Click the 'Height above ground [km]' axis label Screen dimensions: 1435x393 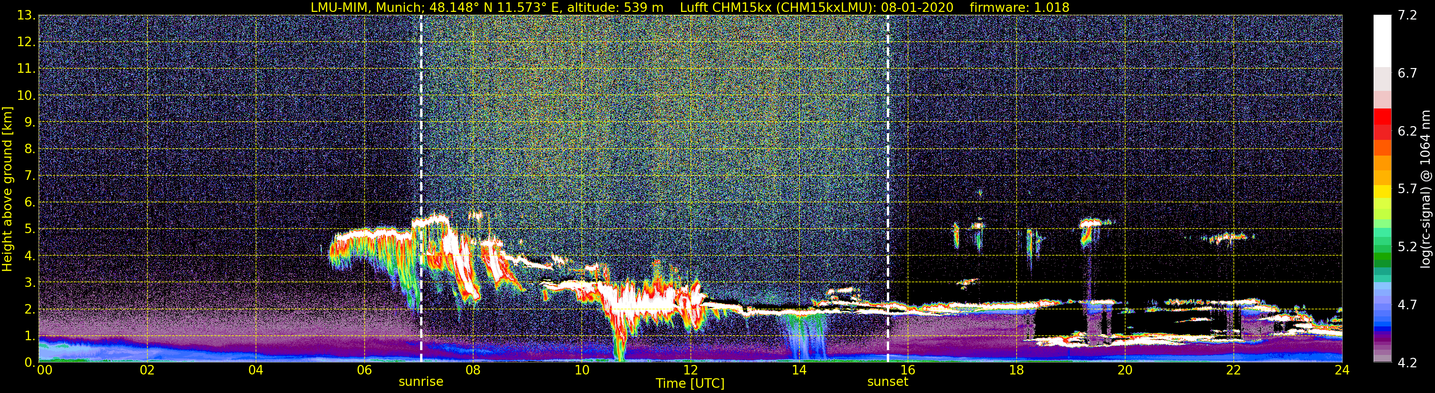[7, 189]
